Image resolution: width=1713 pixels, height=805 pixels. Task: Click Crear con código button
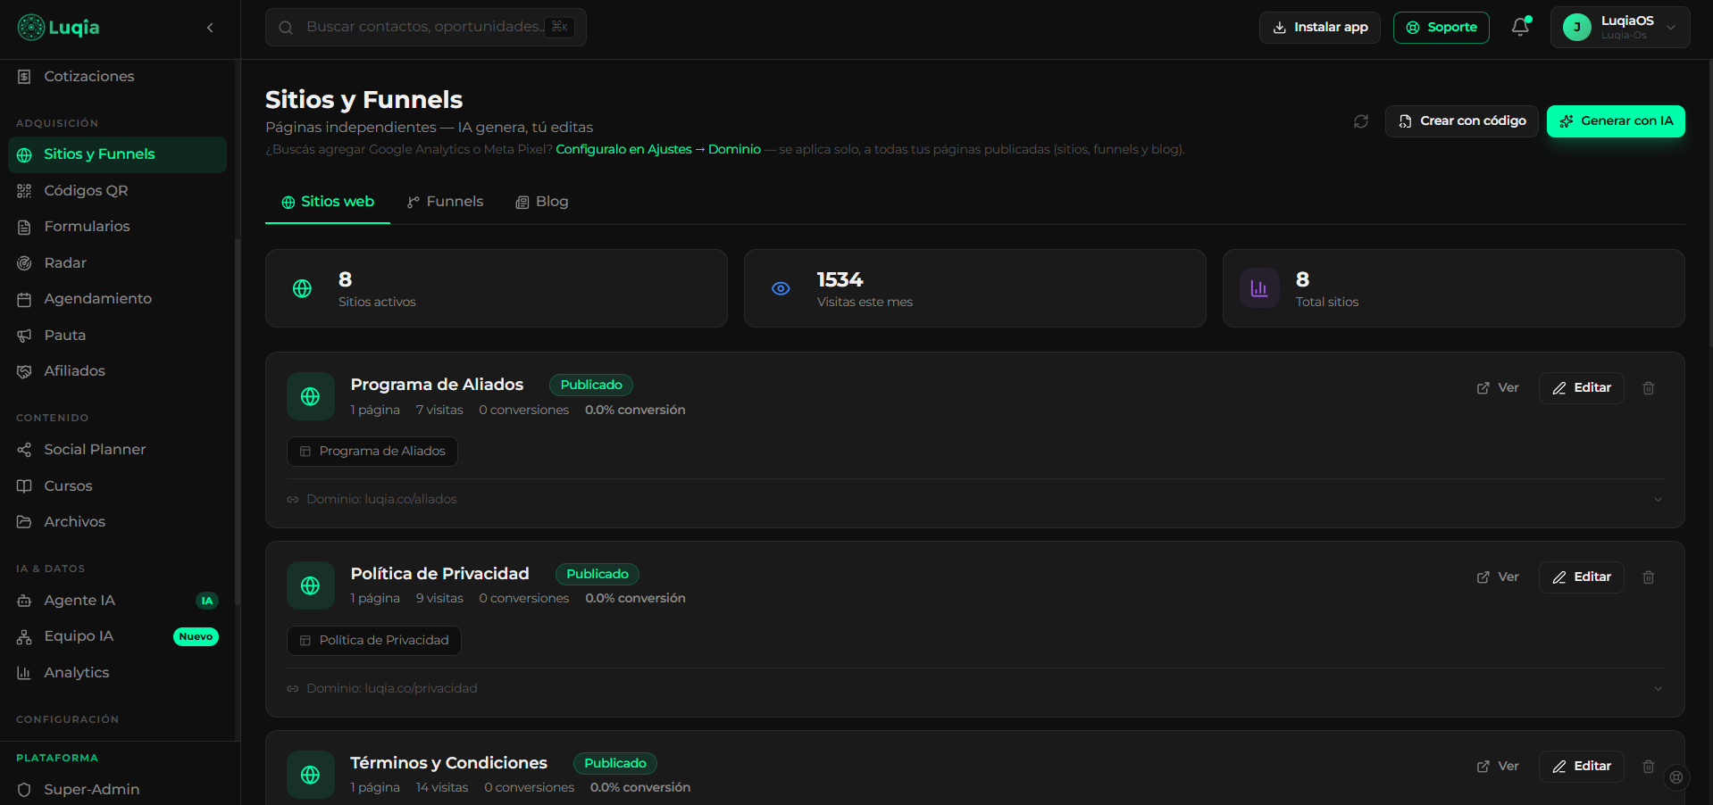(x=1462, y=121)
